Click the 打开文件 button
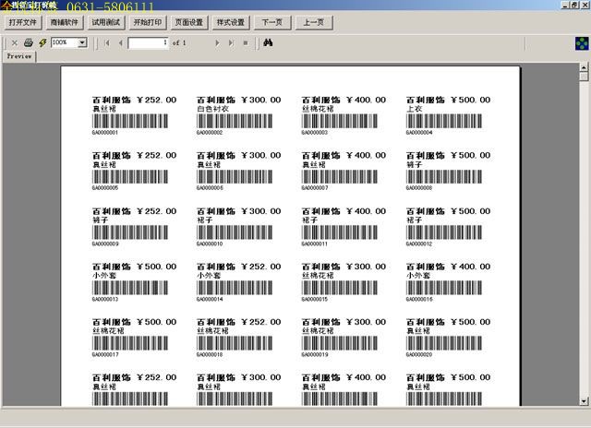The height and width of the screenshot is (428, 591). pyautogui.click(x=23, y=21)
